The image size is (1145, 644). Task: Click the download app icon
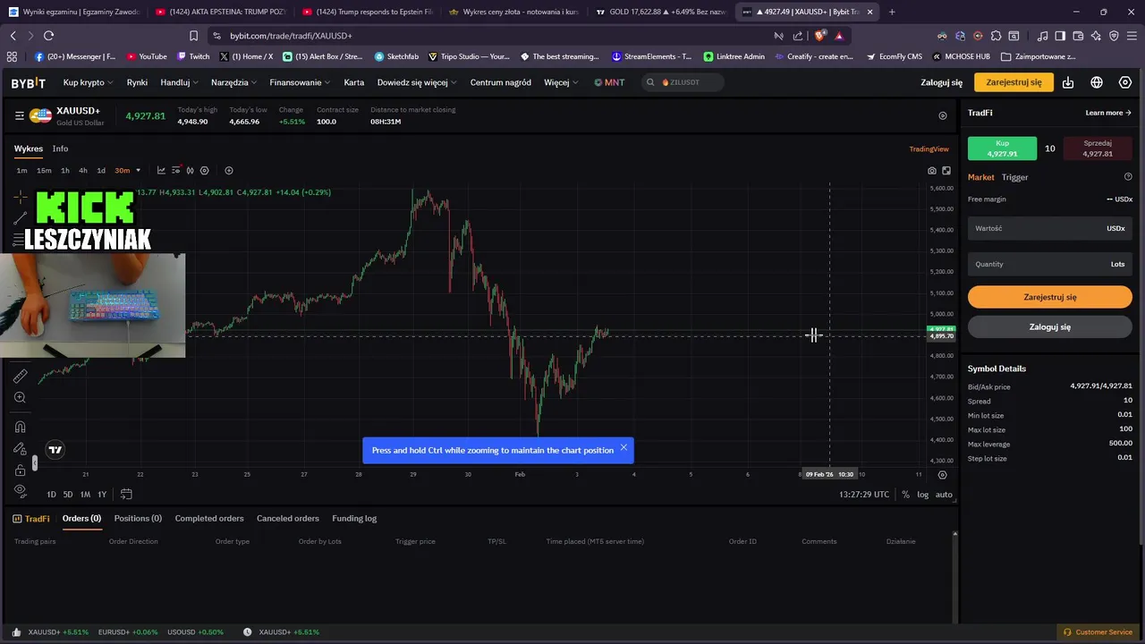[x=1068, y=82]
